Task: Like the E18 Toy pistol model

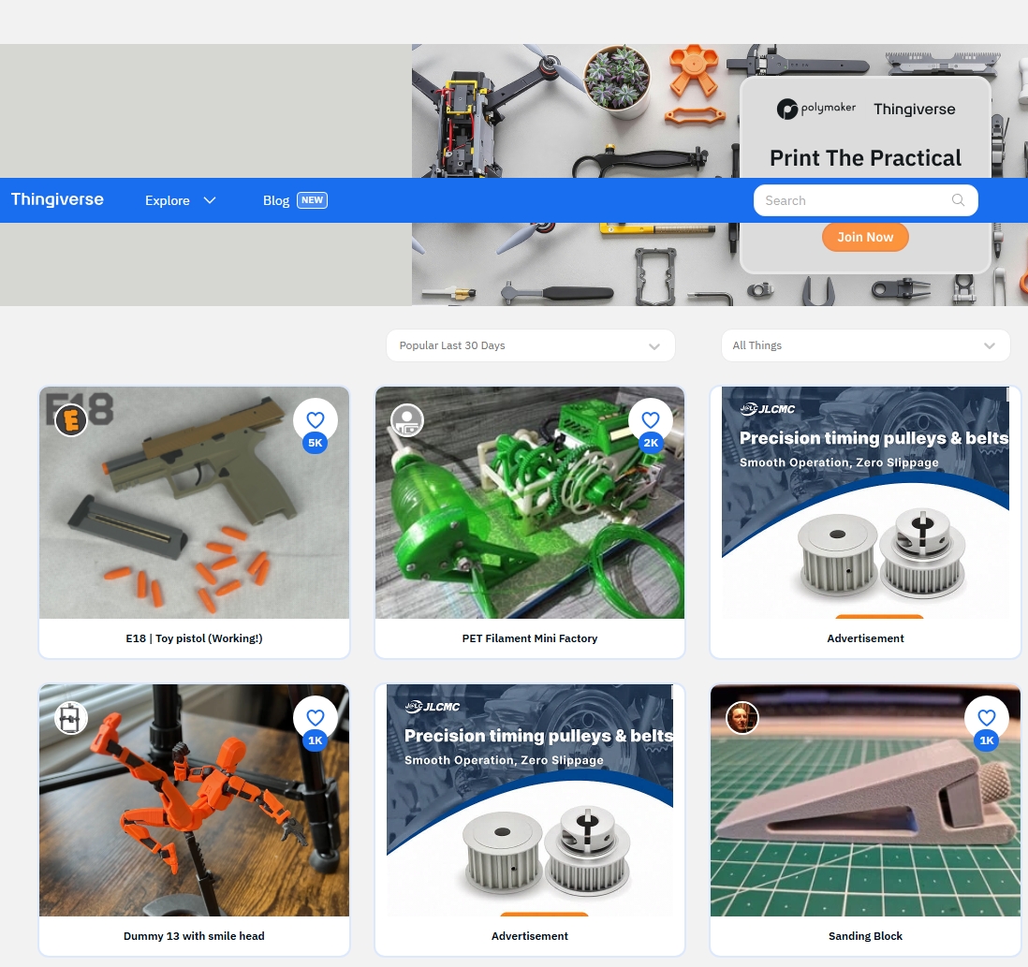Action: [x=316, y=420]
